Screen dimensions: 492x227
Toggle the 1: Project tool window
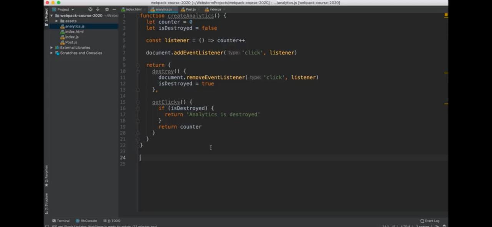(47, 17)
